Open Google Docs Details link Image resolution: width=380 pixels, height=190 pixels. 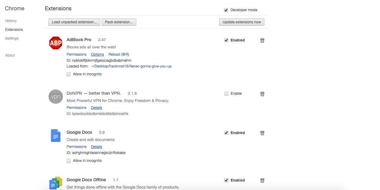(x=97, y=147)
